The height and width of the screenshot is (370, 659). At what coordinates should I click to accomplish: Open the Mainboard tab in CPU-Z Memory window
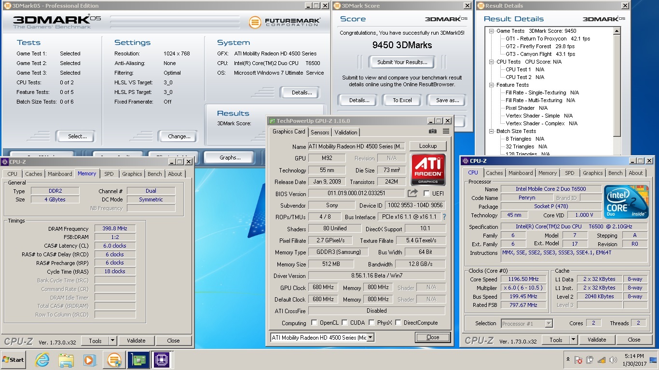click(x=60, y=174)
